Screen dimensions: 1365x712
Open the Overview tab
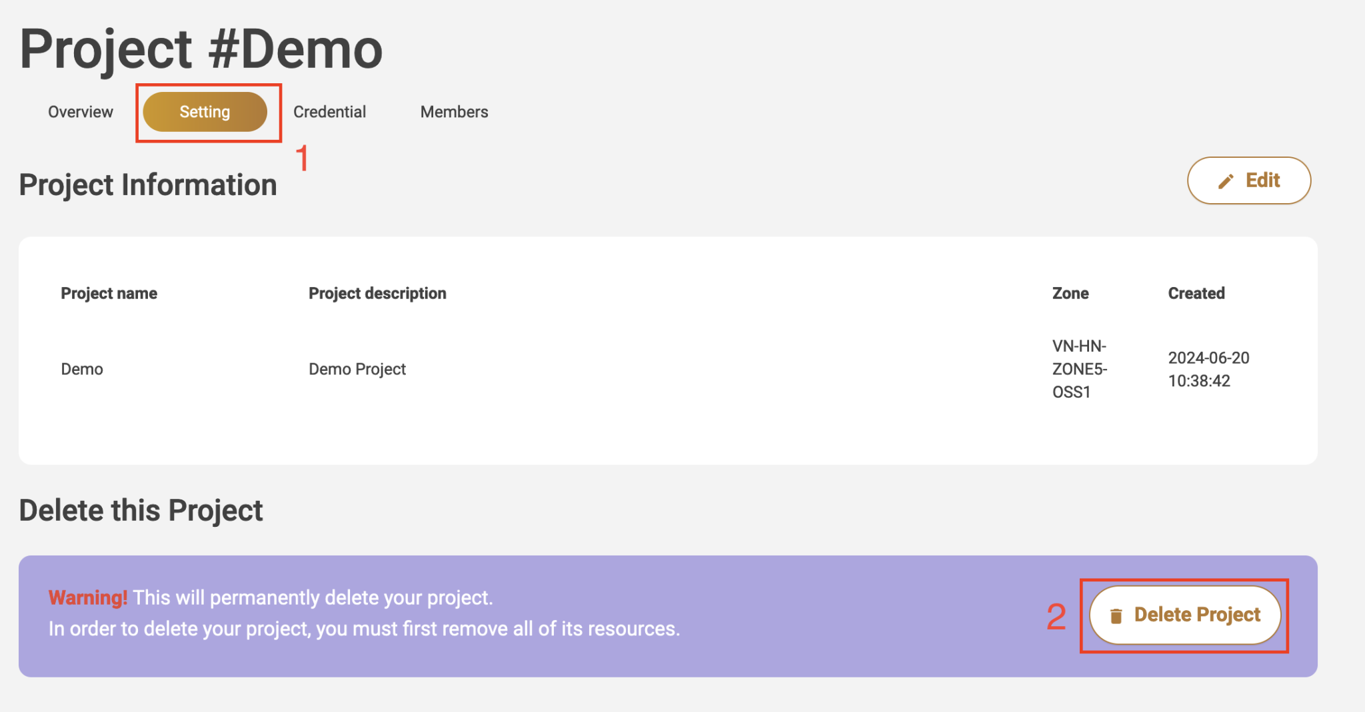[80, 112]
